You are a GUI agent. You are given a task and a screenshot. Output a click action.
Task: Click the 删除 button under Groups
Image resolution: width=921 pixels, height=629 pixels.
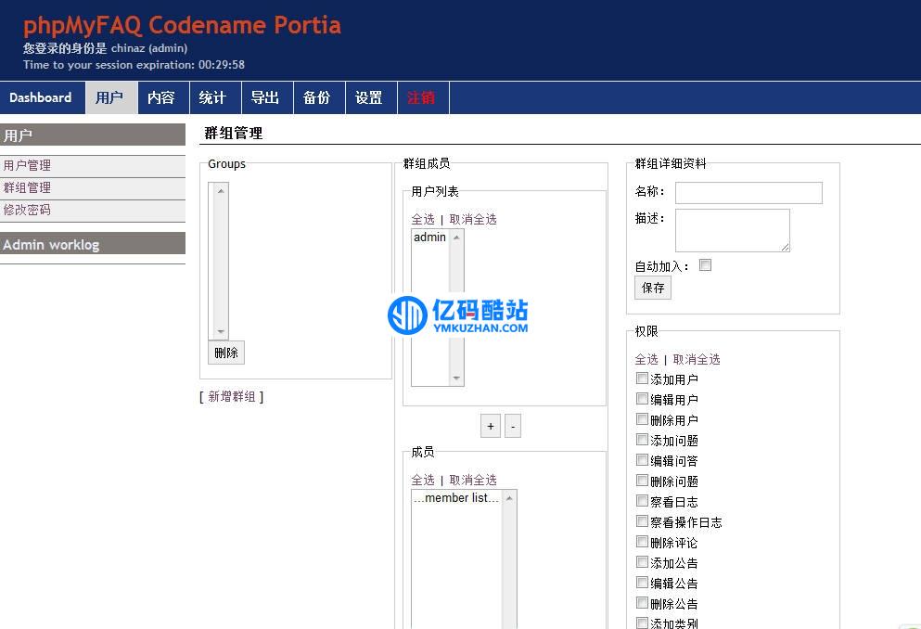point(225,353)
